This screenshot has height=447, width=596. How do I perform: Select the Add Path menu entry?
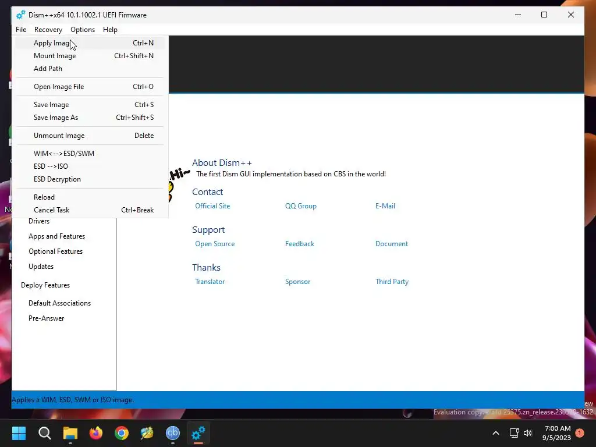click(90, 69)
